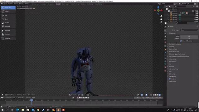Click the Viewport sampling value field
Image resolution: width=199 pixels, height=112 pixels.
(x=189, y=38)
